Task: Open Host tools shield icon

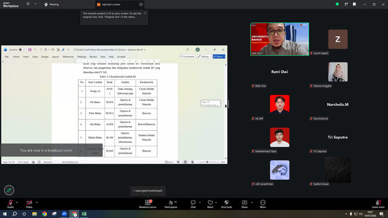Action: (226, 202)
